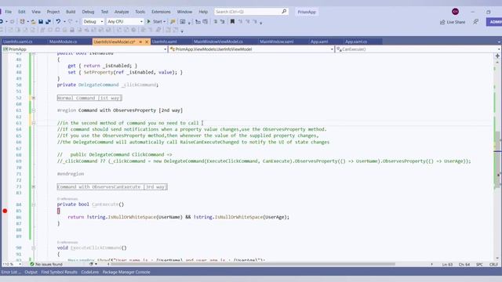The height and width of the screenshot is (282, 502).
Task: Click the decrease indent icon
Action: pos(198,22)
